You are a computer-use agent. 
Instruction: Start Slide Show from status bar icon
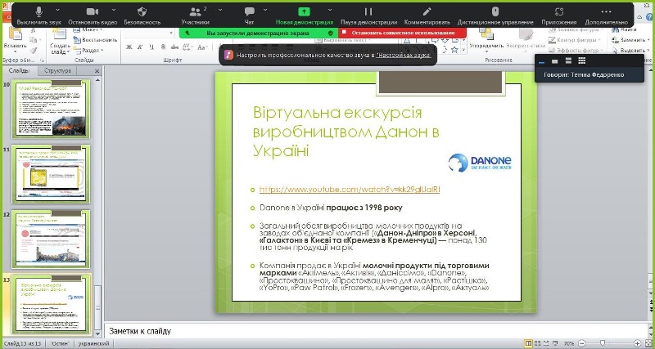pyautogui.click(x=554, y=343)
